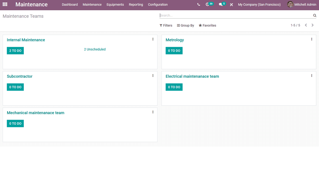
Task: Open Internal Maintenance card options menu
Action: (153, 39)
